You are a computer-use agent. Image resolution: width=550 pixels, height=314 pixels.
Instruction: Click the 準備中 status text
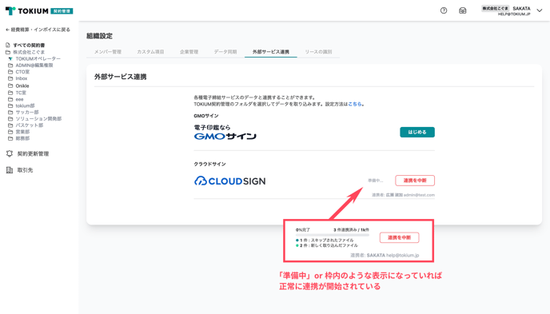coord(375,181)
